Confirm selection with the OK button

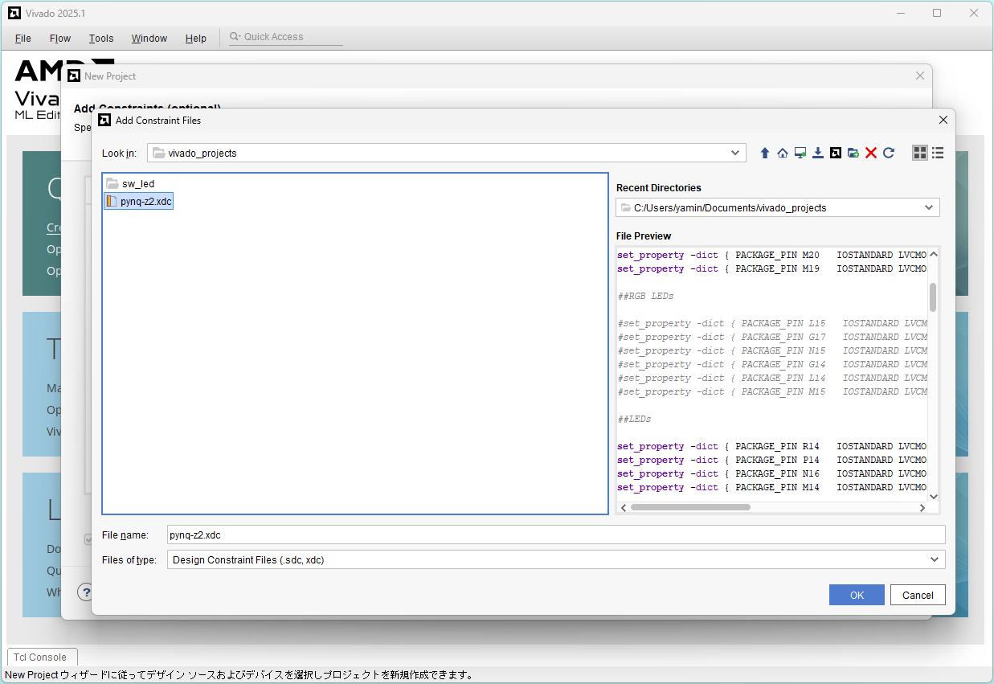(857, 595)
